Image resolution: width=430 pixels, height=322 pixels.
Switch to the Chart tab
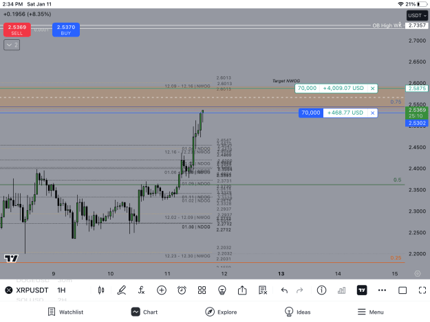point(144,312)
